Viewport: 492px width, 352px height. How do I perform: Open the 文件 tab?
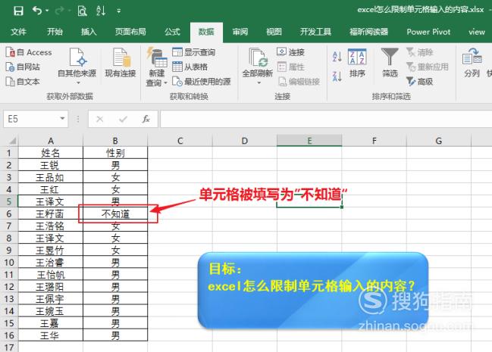(18, 32)
